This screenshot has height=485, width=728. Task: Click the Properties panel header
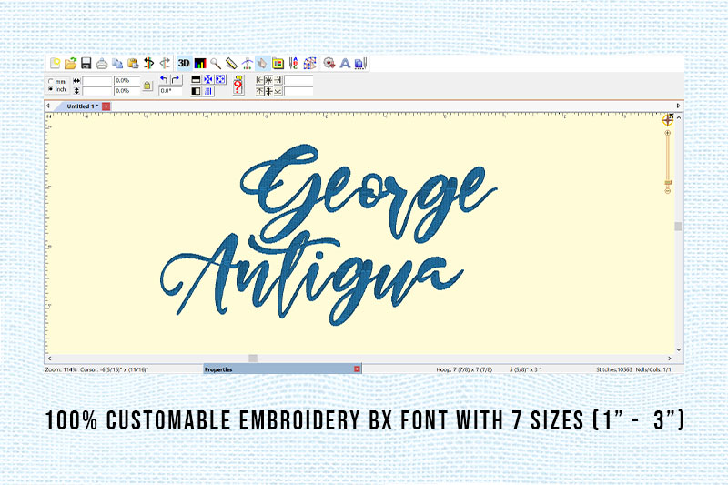(282, 369)
